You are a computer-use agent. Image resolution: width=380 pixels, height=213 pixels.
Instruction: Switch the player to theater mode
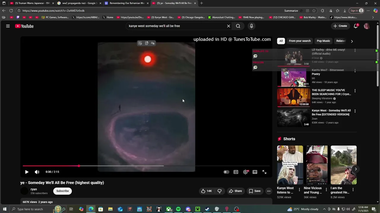click(x=255, y=172)
